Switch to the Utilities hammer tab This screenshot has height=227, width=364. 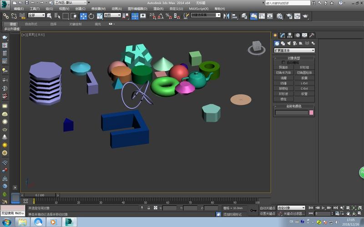pos(312,35)
